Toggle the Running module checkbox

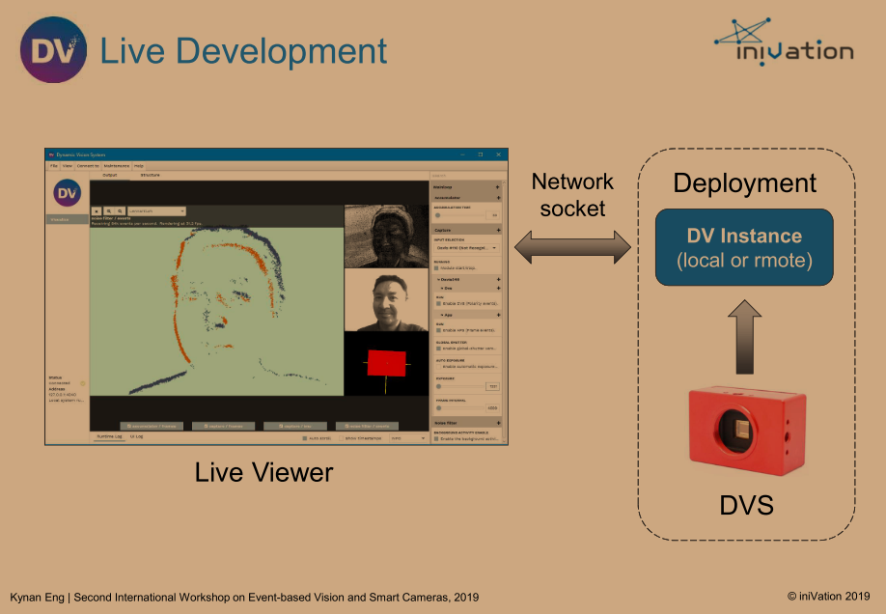(436, 268)
